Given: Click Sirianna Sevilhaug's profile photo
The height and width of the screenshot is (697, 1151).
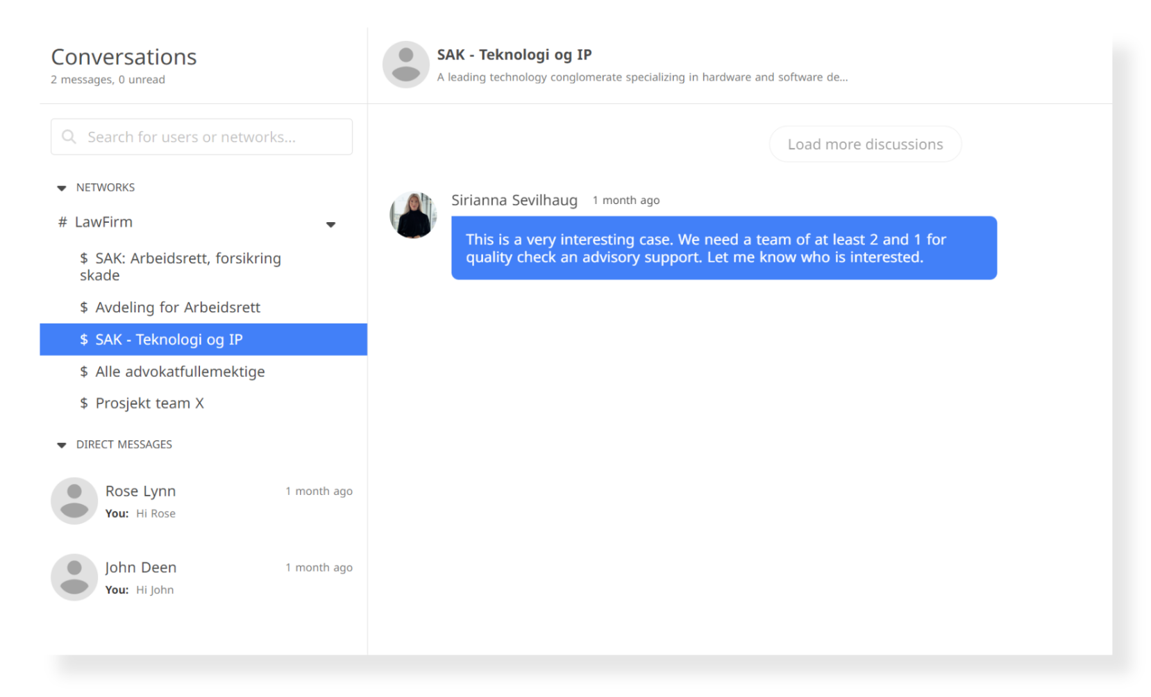Looking at the screenshot, I should (413, 215).
